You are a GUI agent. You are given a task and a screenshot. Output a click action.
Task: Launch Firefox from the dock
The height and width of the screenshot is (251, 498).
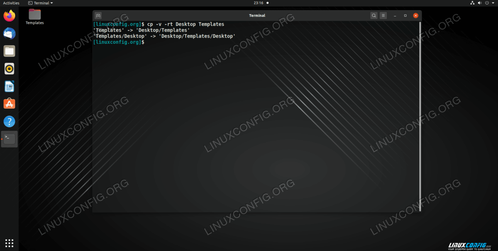click(9, 16)
